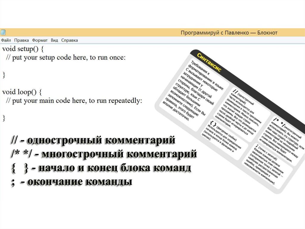The image size is (305, 229).
Task: Click the yellow 'Синтаксис' heading on the card
Action: click(209, 62)
